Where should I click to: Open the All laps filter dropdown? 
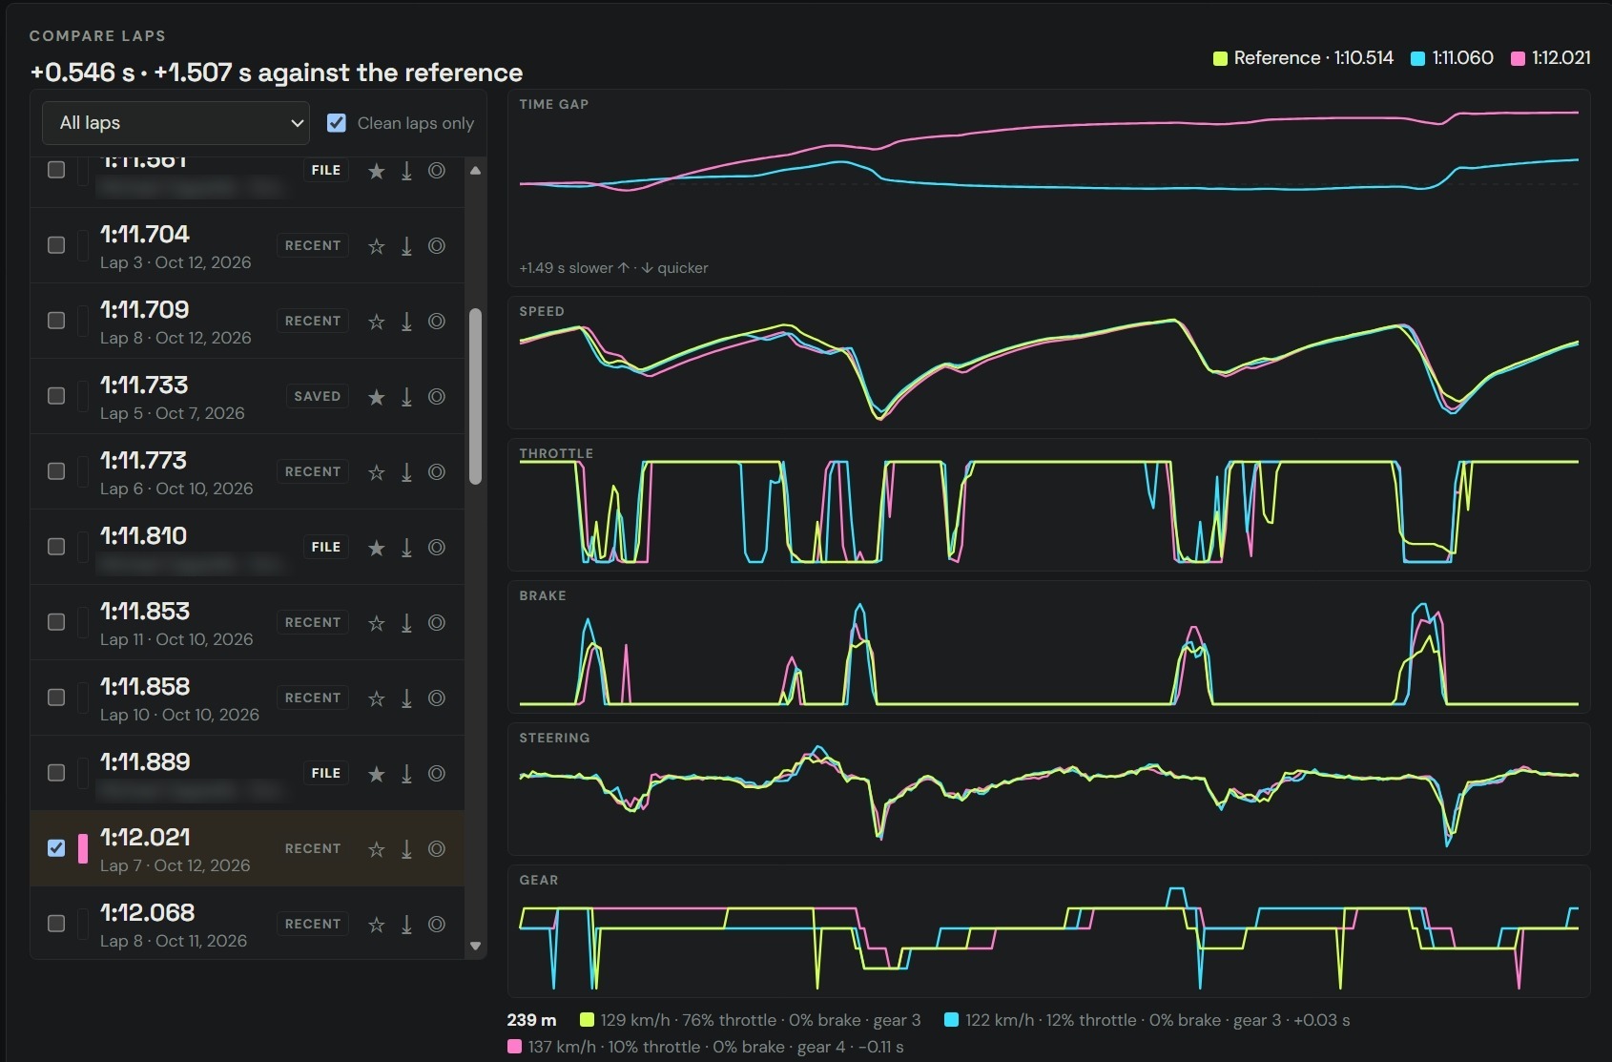click(176, 123)
